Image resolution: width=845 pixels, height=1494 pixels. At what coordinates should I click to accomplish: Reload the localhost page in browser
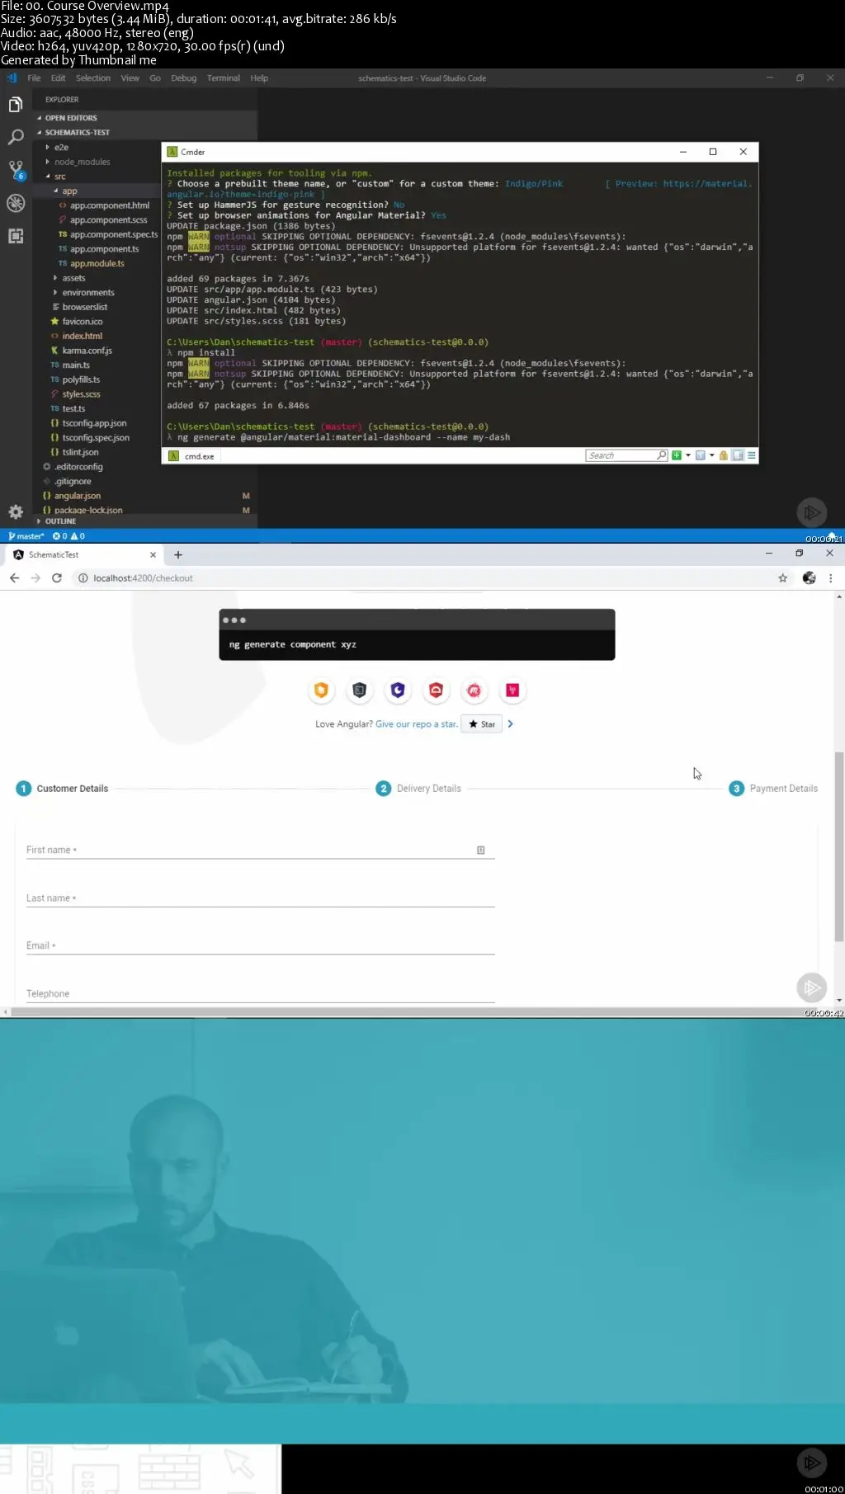click(x=57, y=578)
